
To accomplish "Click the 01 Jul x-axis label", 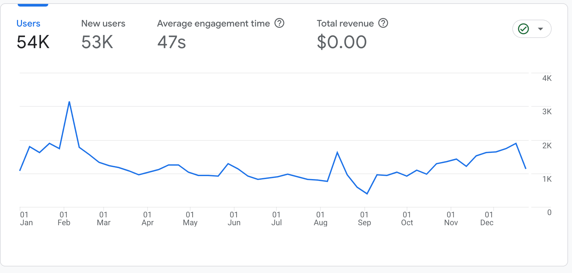I will click(276, 219).
